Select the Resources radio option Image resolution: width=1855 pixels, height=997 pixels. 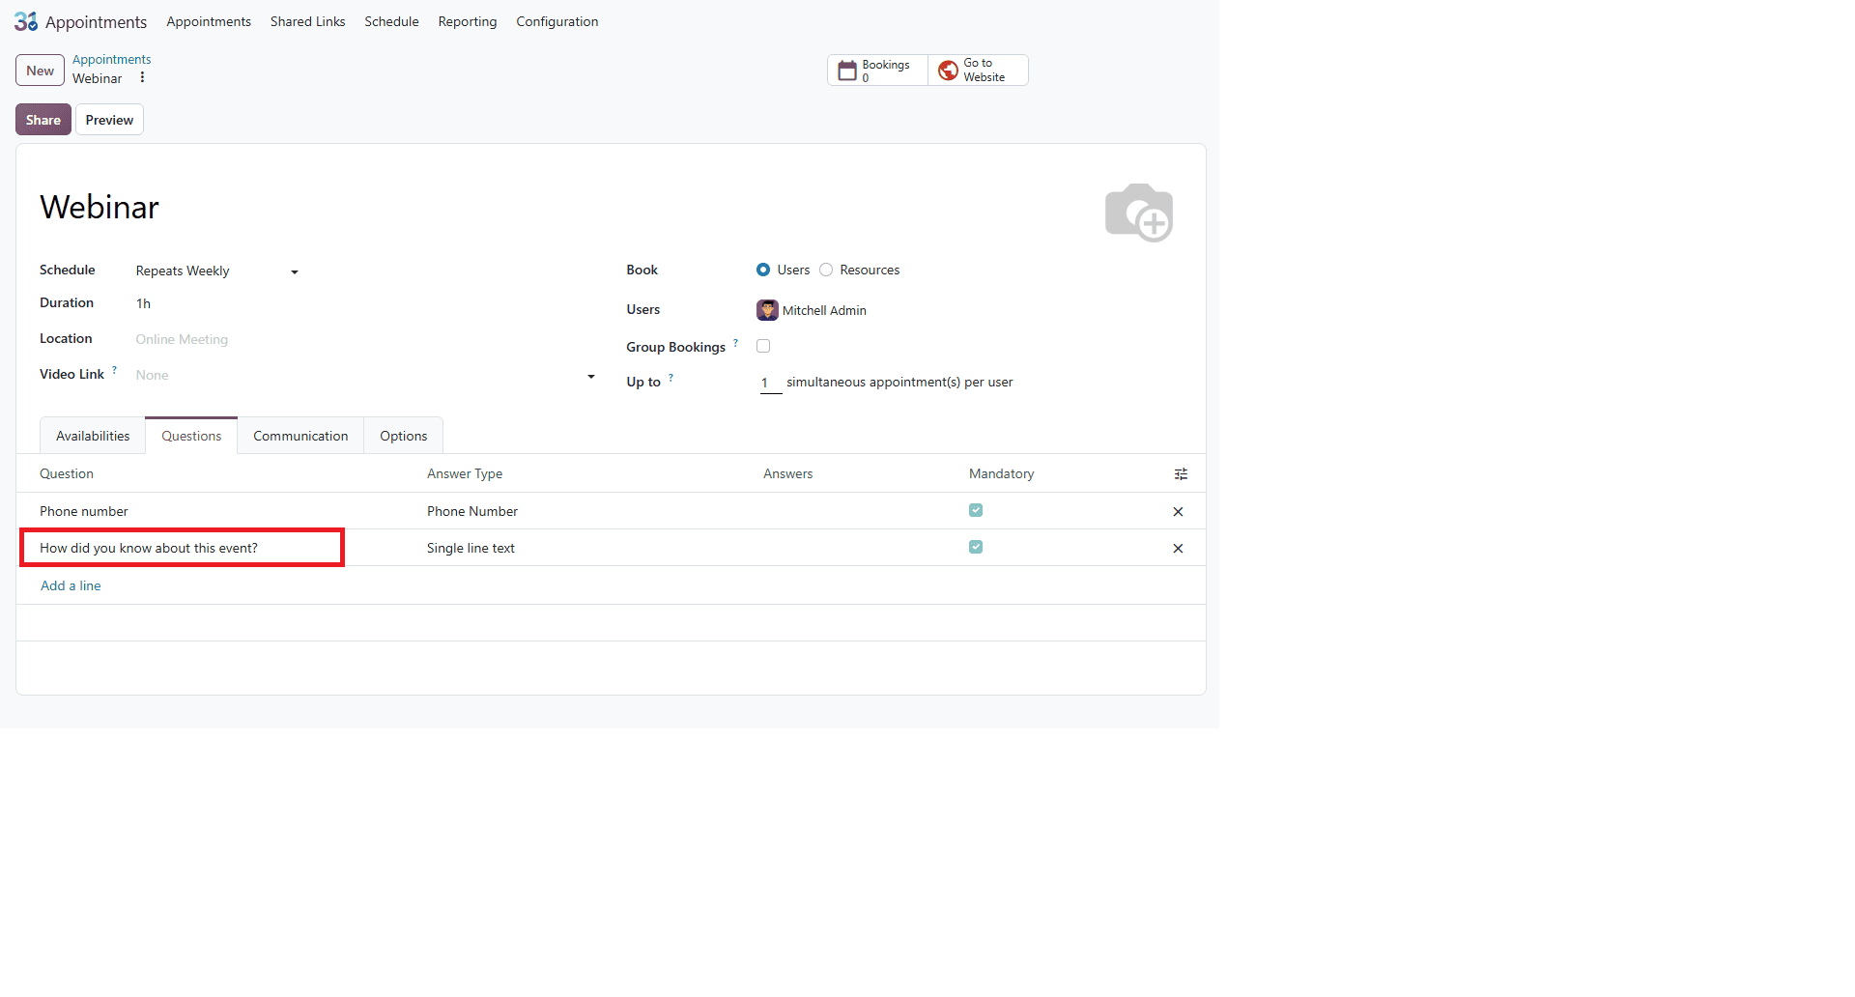click(x=826, y=270)
